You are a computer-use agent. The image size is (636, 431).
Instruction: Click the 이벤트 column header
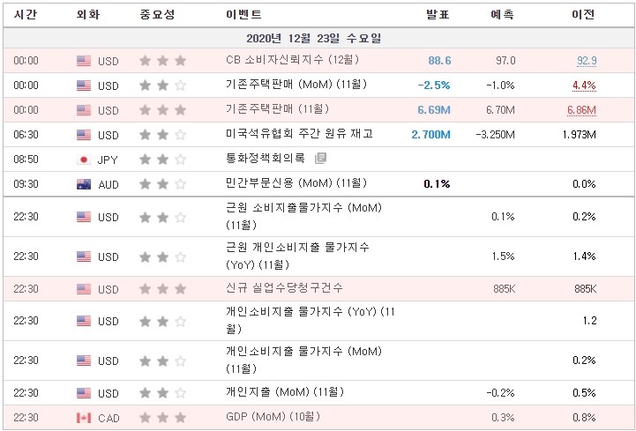[x=243, y=15]
